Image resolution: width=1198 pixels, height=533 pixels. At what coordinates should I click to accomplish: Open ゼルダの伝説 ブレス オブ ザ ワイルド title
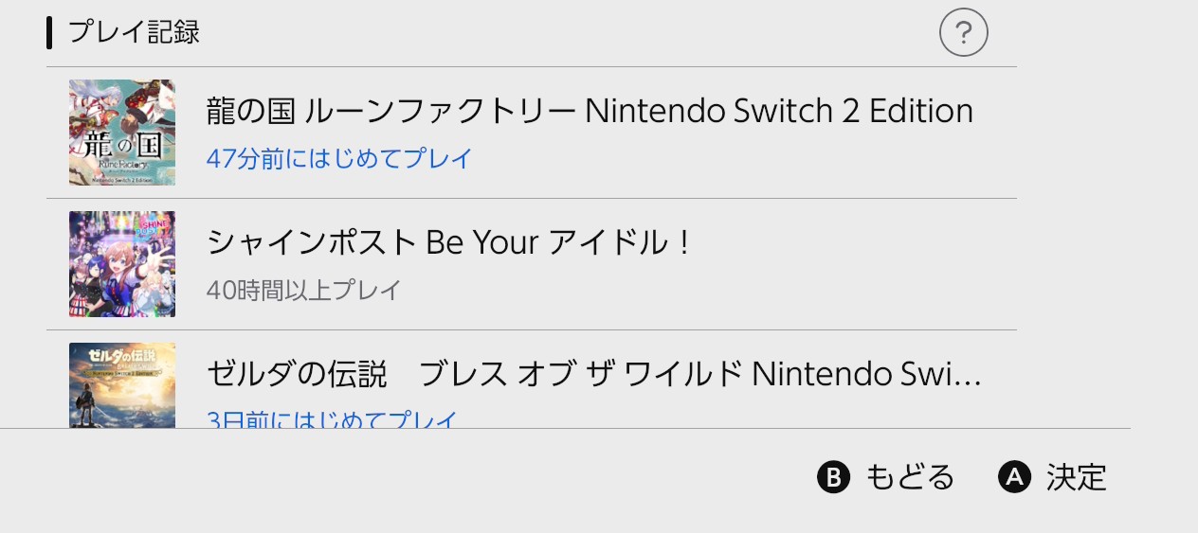[x=593, y=375]
